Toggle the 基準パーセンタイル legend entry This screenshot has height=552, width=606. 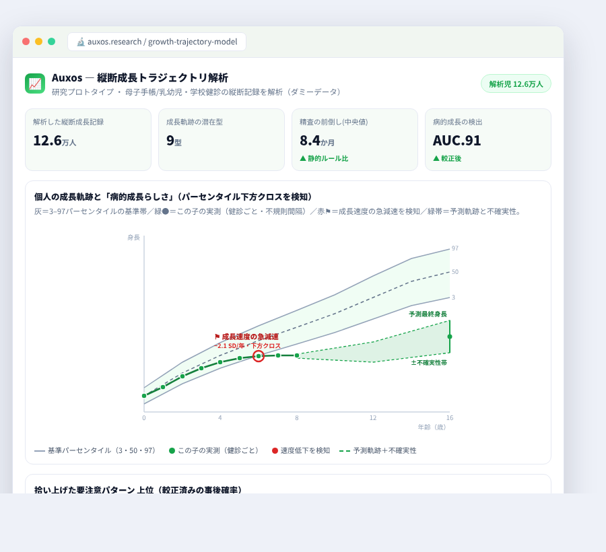[x=95, y=451]
